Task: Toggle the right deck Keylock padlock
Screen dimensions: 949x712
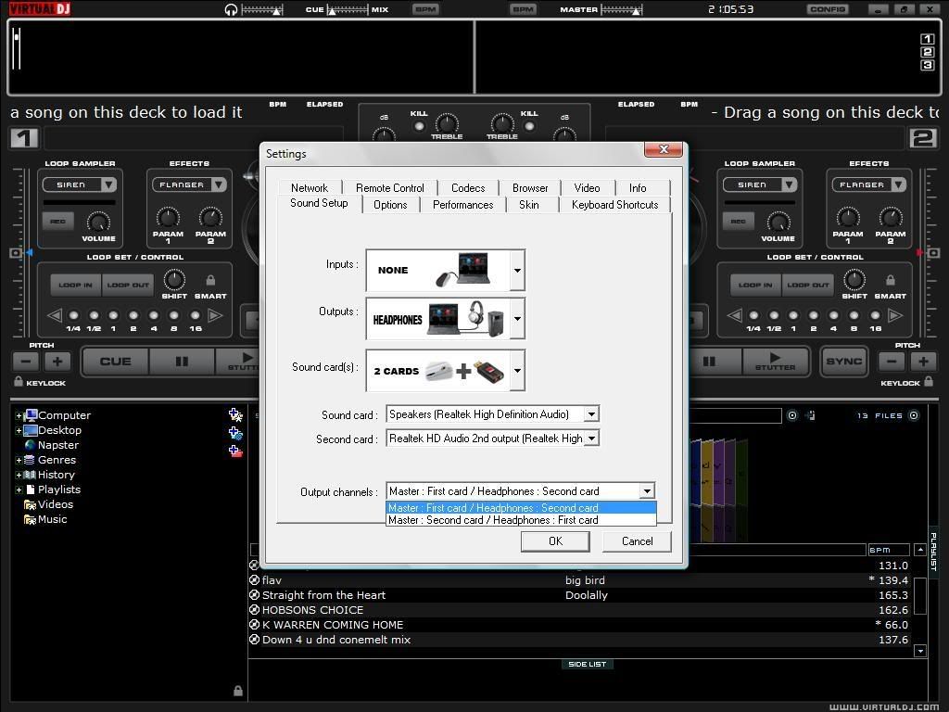Action: pyautogui.click(x=929, y=381)
